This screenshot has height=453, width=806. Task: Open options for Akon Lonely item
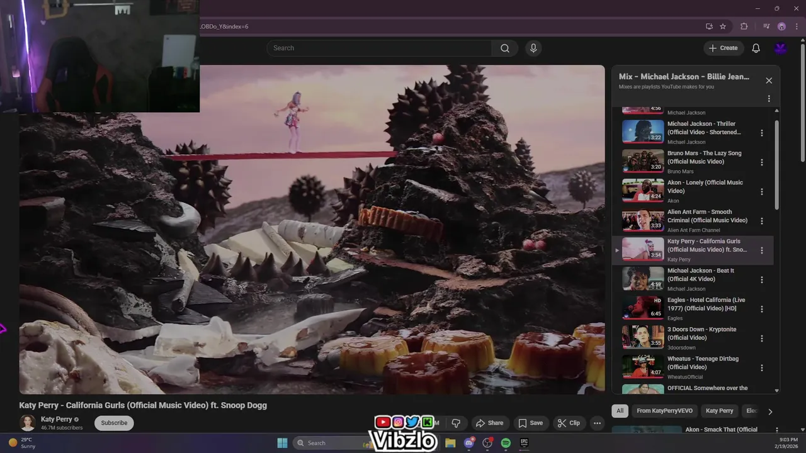[761, 192]
